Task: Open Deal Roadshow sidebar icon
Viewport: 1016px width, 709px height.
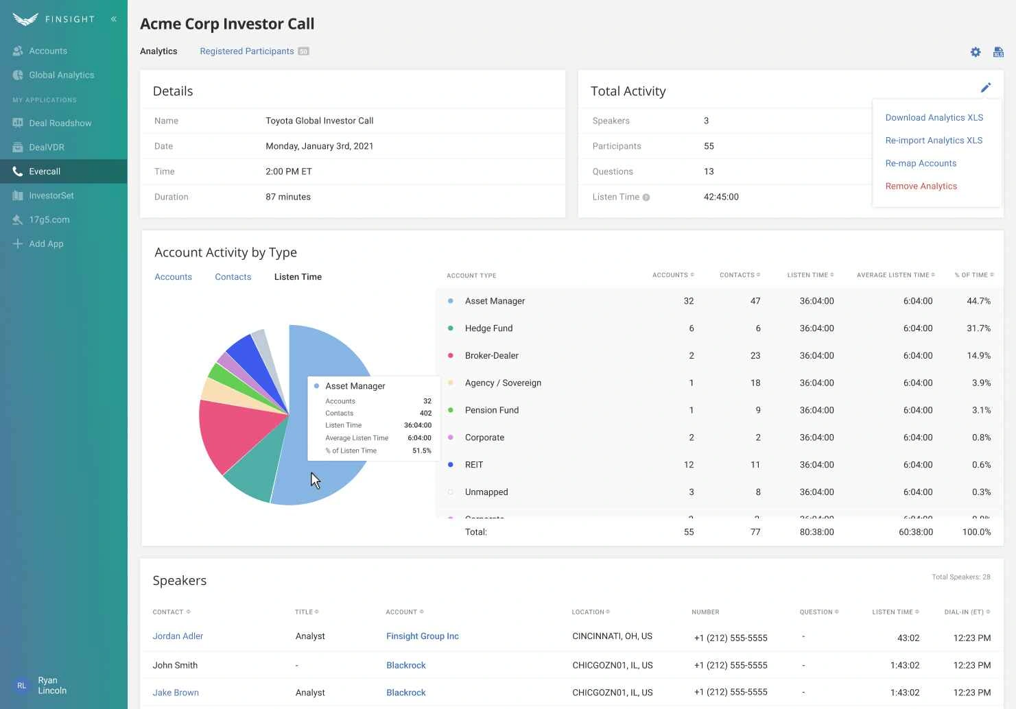Action: pos(18,123)
